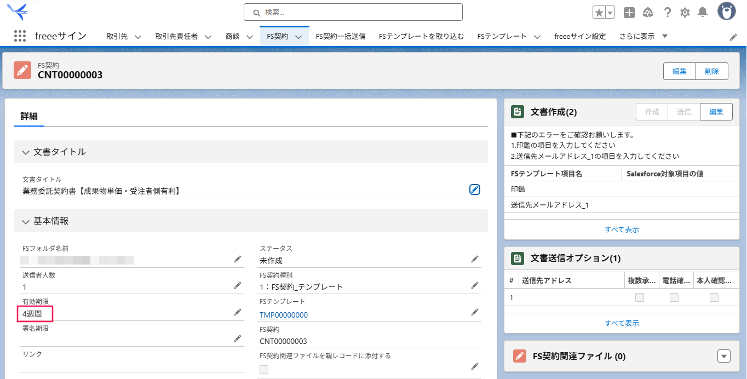Go to the 取引先 tab
Screen dimensions: 747x379
[117, 36]
